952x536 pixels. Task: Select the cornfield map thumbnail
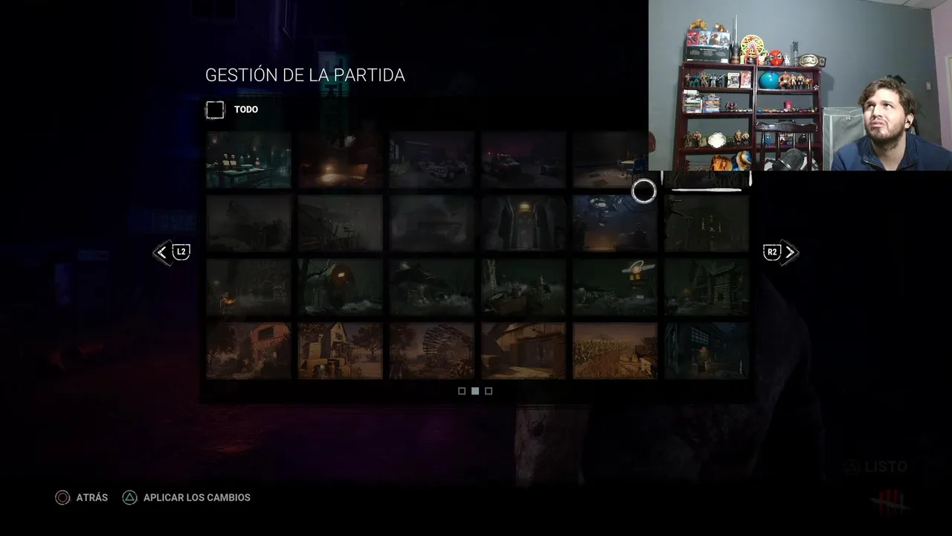pos(615,351)
